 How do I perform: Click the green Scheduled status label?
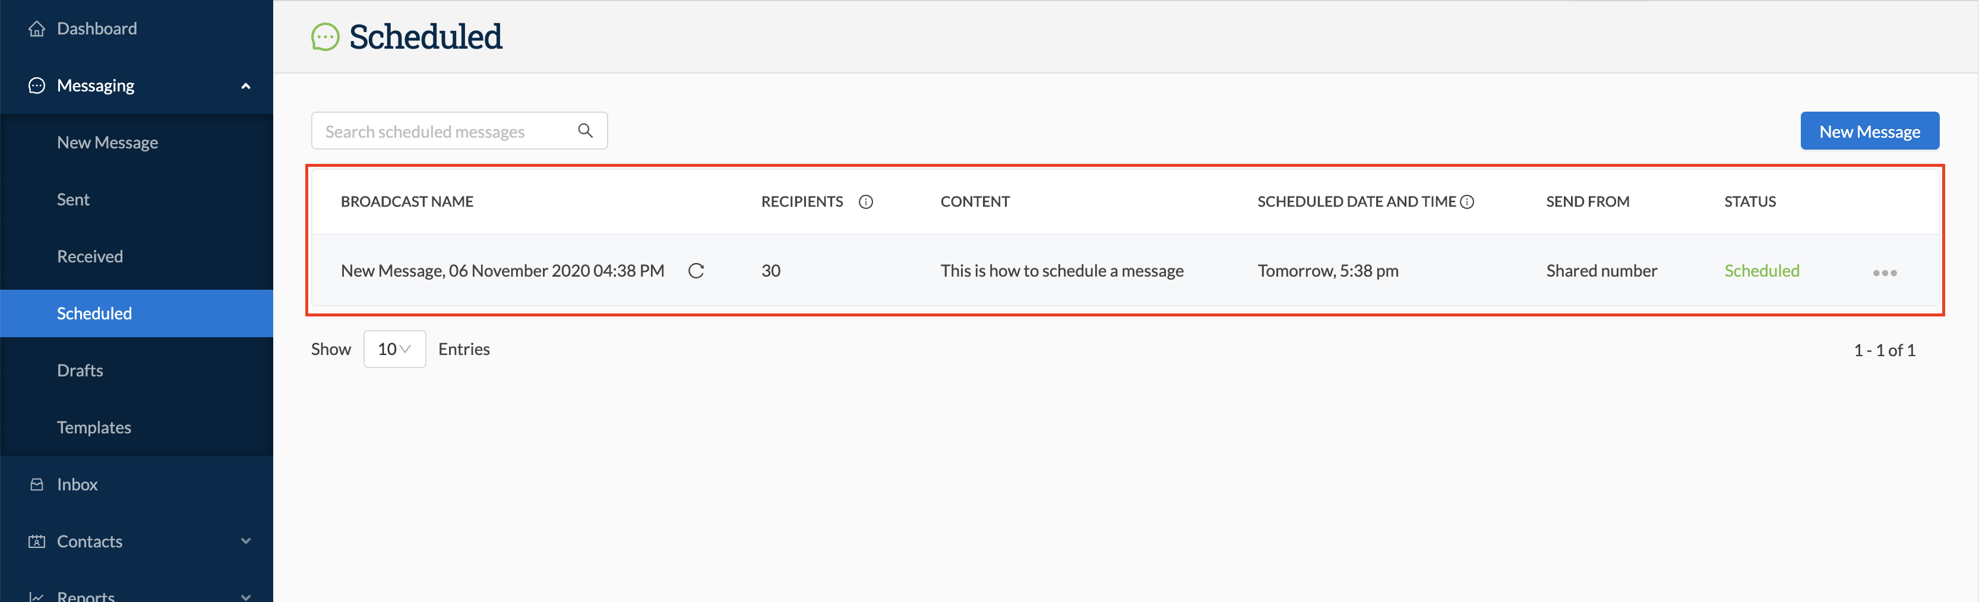tap(1762, 270)
